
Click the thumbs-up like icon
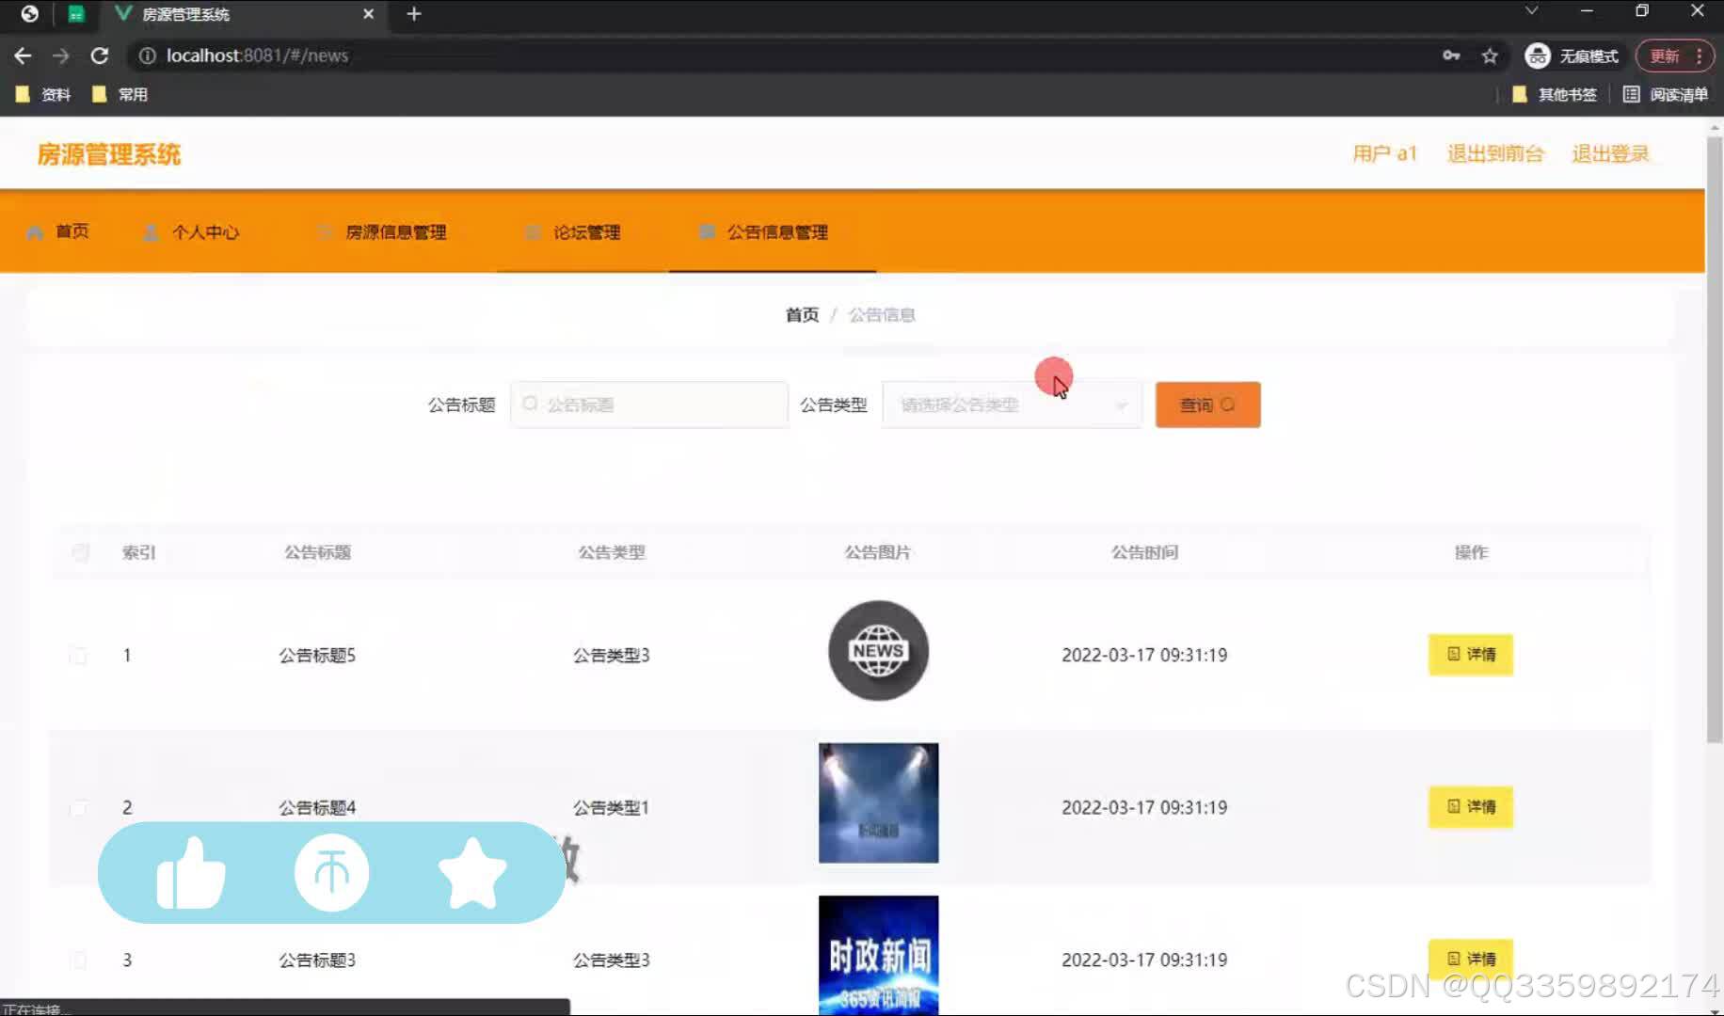pyautogui.click(x=191, y=873)
